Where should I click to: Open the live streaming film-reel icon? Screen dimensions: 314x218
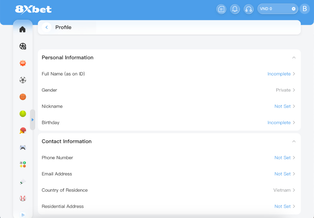(23, 46)
